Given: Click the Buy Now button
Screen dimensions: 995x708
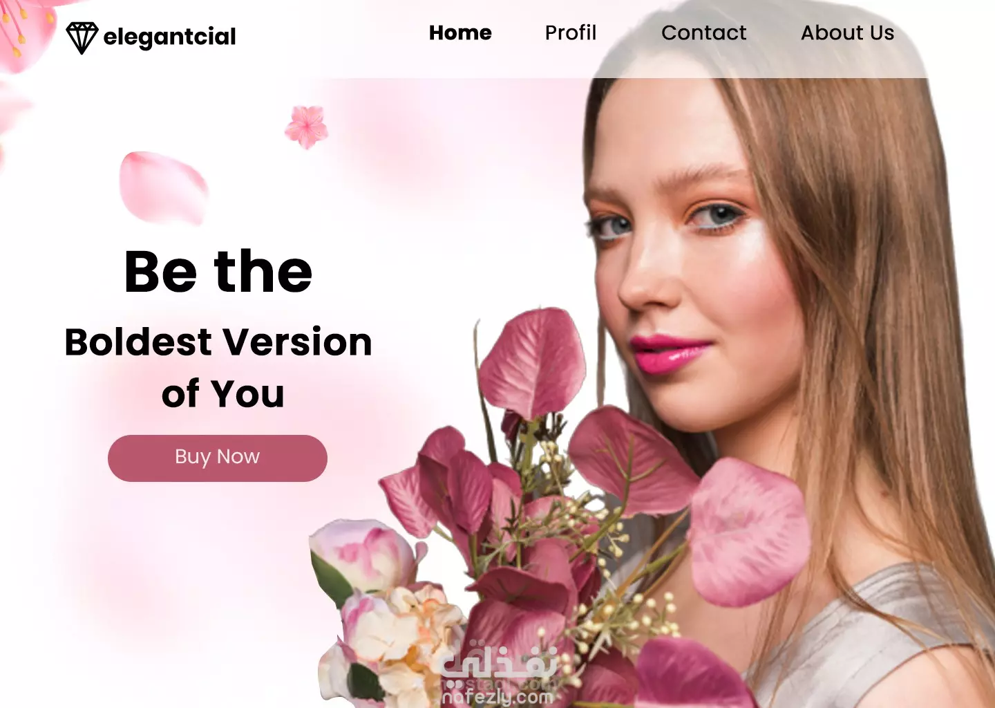Looking at the screenshot, I should coord(218,458).
